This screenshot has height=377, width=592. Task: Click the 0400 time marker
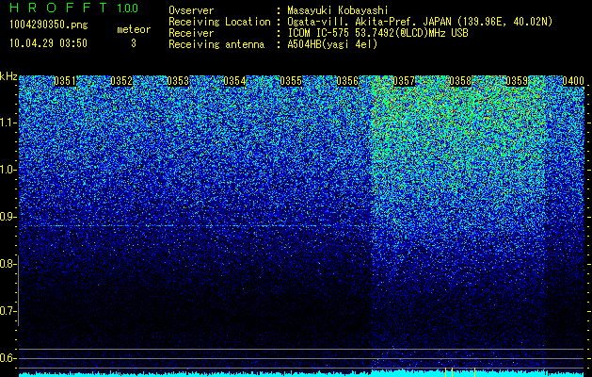coord(573,81)
